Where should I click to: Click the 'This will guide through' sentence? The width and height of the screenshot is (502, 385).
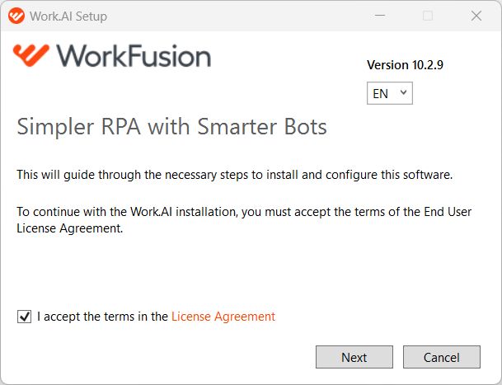coord(234,175)
